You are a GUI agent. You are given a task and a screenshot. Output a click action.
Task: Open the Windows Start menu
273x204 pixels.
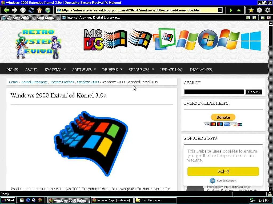click(x=8, y=200)
